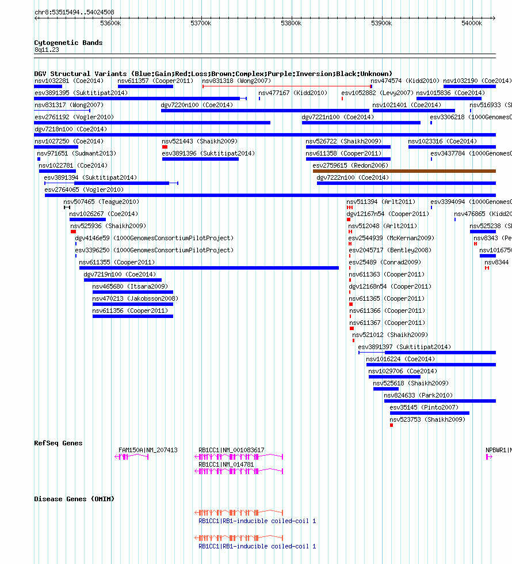Open the esv2761192 (Vogler2010) variant label
512x564 pixels.
pos(74,118)
